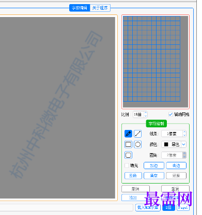Click the text field left of 载入MCM字库

67,208
